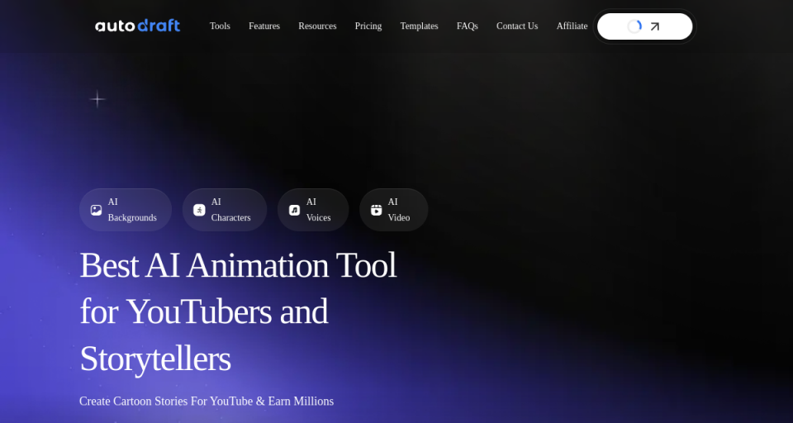The image size is (793, 423).
Task: Click the loading spinner in the header button
Action: point(634,26)
